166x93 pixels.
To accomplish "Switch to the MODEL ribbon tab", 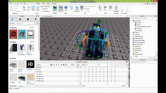I will coord(38,4).
